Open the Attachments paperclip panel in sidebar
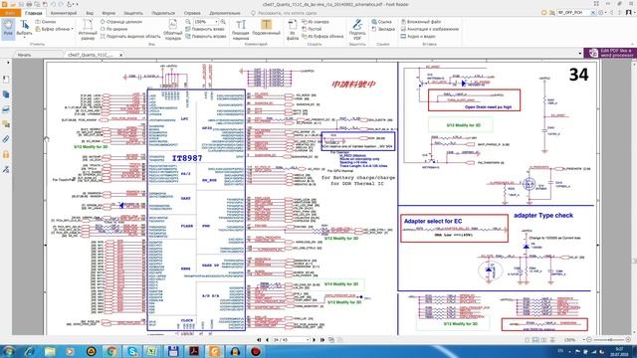Viewport: 637px width, 358px height. 6,139
